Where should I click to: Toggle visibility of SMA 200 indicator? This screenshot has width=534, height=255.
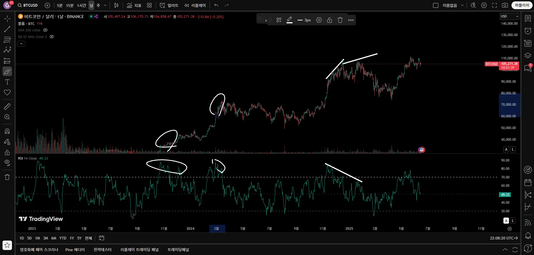point(45,30)
